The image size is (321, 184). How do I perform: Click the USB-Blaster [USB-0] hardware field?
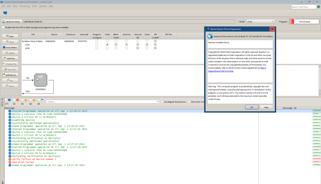129,22
